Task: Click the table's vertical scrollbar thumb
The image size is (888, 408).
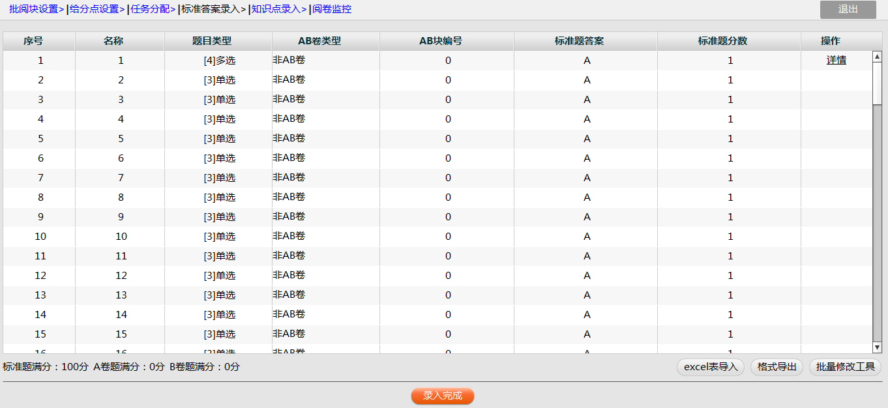Action: pyautogui.click(x=877, y=83)
